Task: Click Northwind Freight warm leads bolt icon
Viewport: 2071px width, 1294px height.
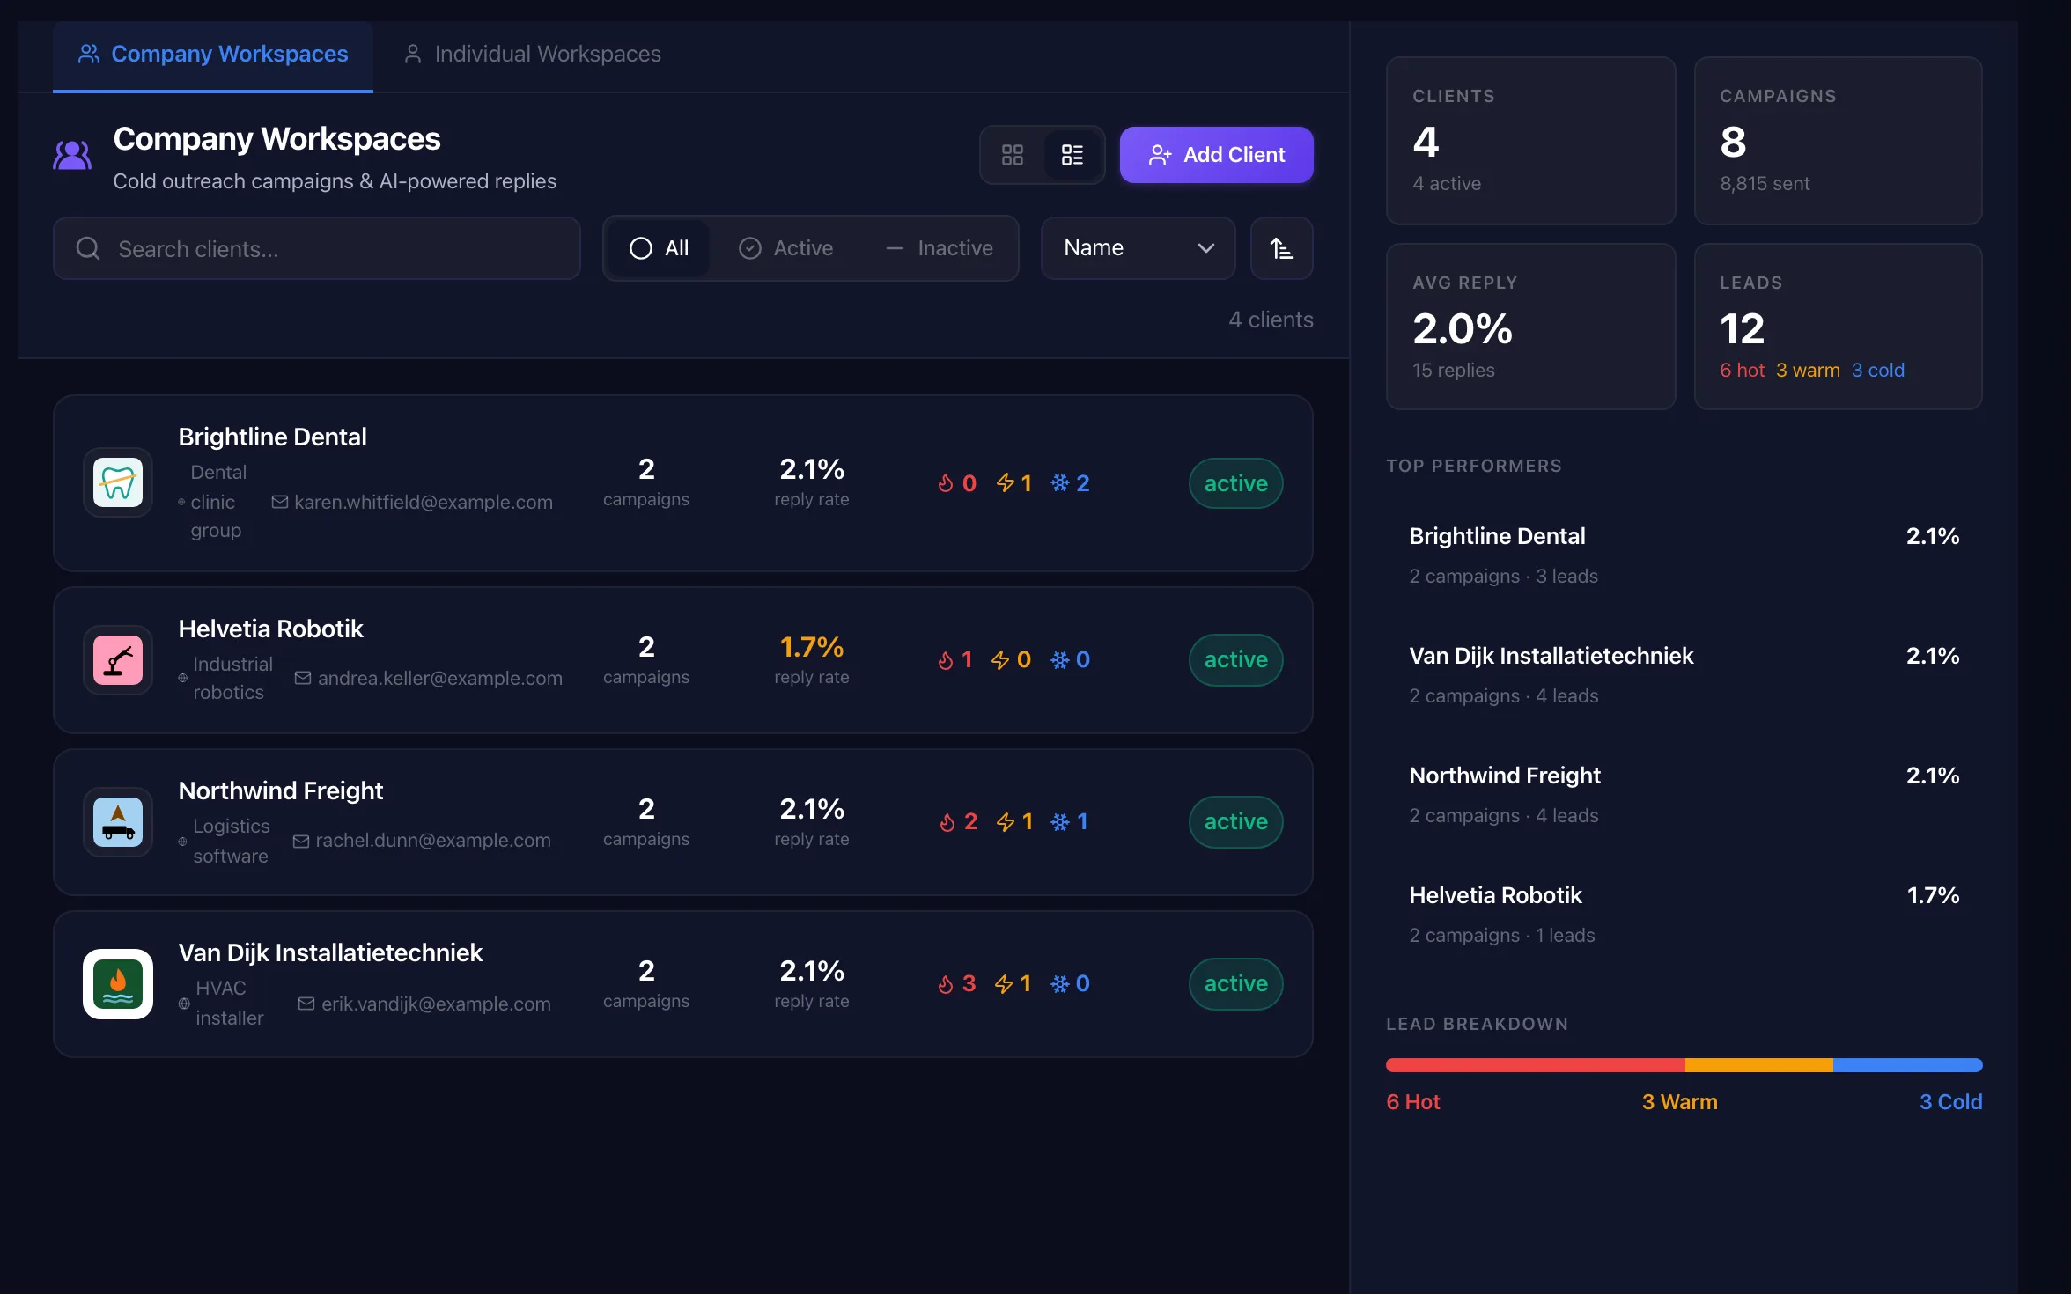Action: (x=1005, y=822)
